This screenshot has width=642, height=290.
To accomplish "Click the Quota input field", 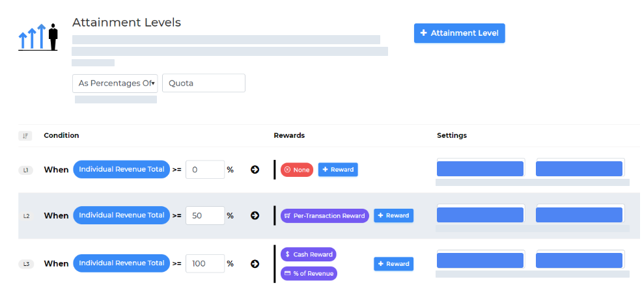I will pos(203,83).
